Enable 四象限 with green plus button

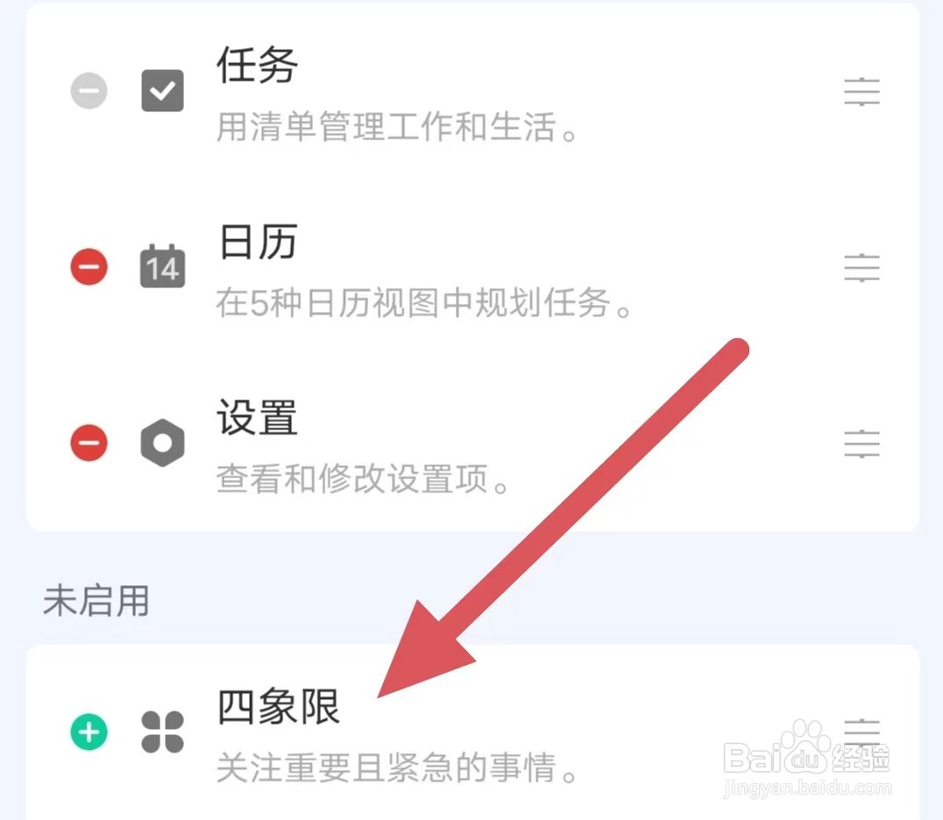[x=89, y=732]
